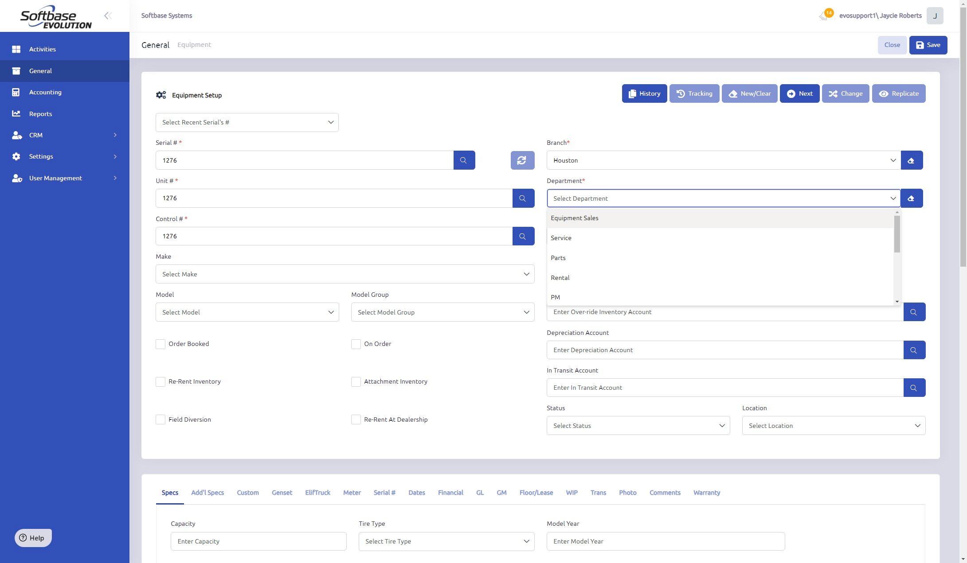The image size is (967, 563).
Task: Click the Serial # search magnifier icon
Action: click(x=464, y=160)
